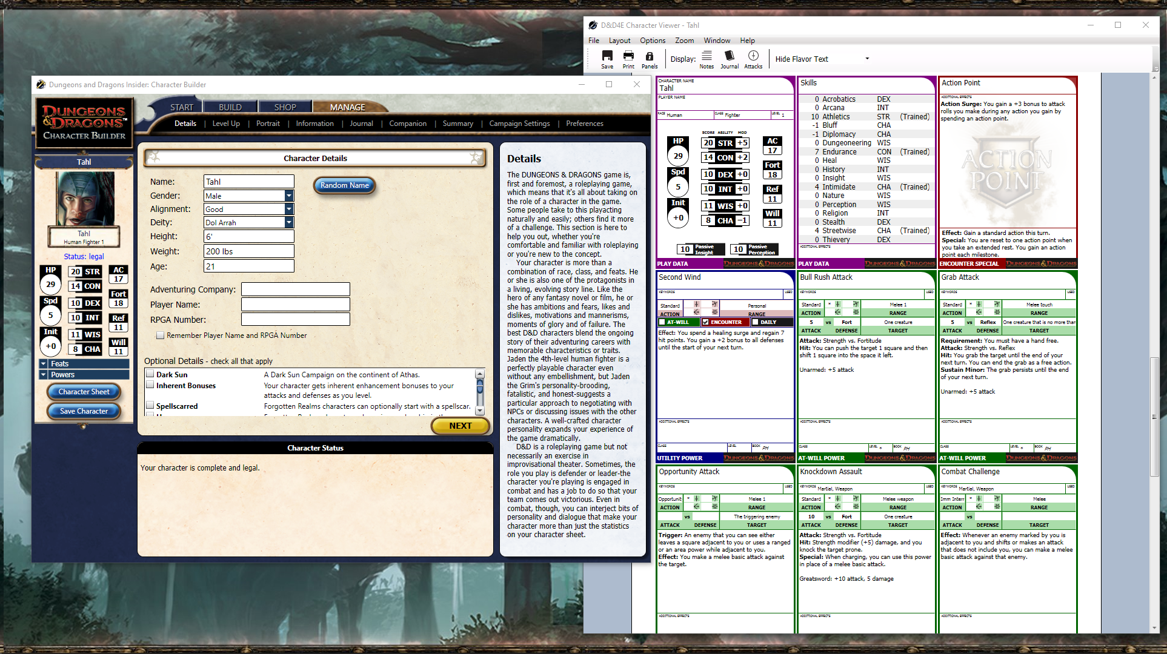1167x654 pixels.
Task: Open the Layout menu
Action: point(619,41)
